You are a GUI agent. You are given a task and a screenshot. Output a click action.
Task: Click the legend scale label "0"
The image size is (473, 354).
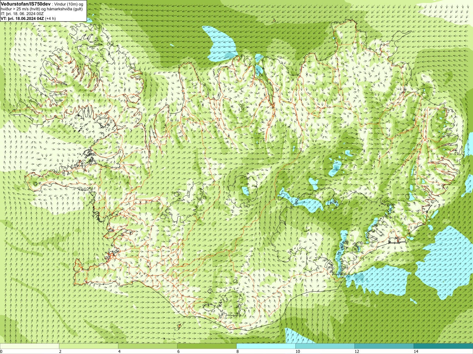pyautogui.click(x=1, y=351)
